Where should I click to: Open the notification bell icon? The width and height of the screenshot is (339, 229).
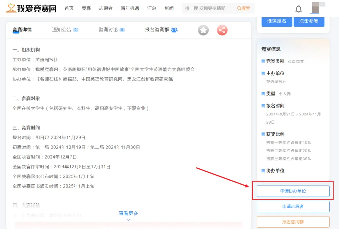click(x=299, y=9)
